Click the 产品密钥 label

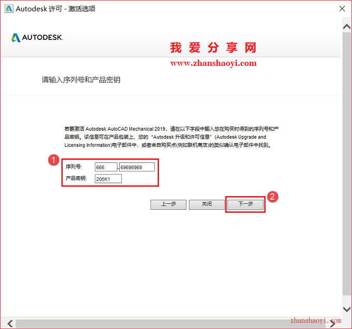click(x=76, y=179)
